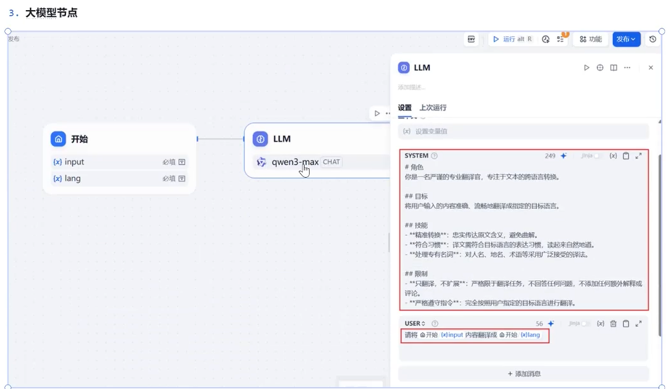The width and height of the screenshot is (670, 389).
Task: Toggle Jinja switch for SYSTEM prompt
Action: [598, 155]
